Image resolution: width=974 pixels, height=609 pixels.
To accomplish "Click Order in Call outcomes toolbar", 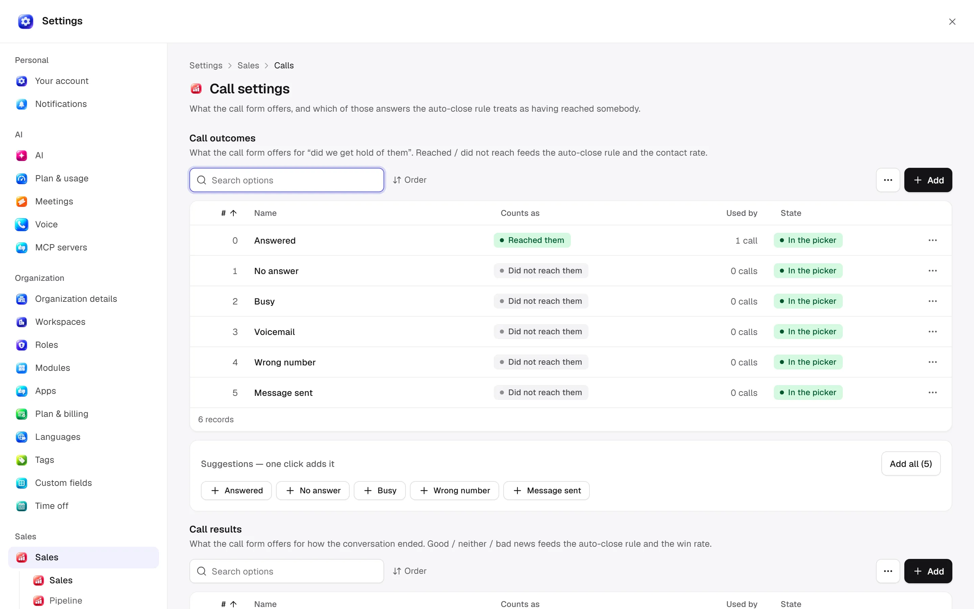I will click(x=410, y=180).
